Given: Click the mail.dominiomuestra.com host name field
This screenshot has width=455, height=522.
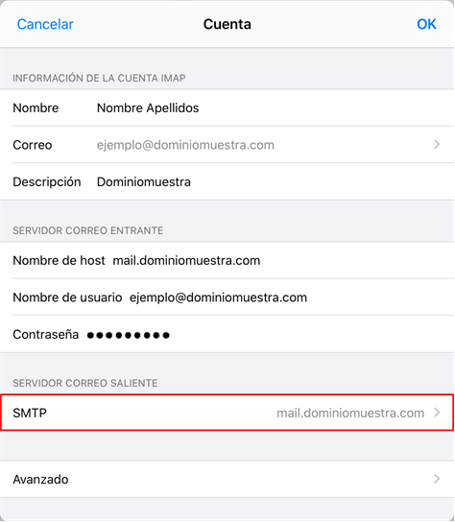Looking at the screenshot, I should pos(186,260).
